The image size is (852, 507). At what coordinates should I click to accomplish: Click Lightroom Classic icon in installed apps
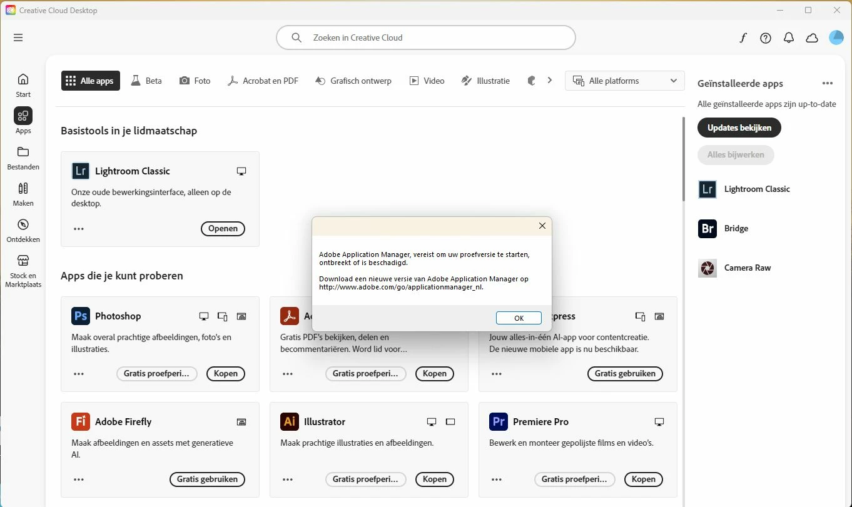707,189
